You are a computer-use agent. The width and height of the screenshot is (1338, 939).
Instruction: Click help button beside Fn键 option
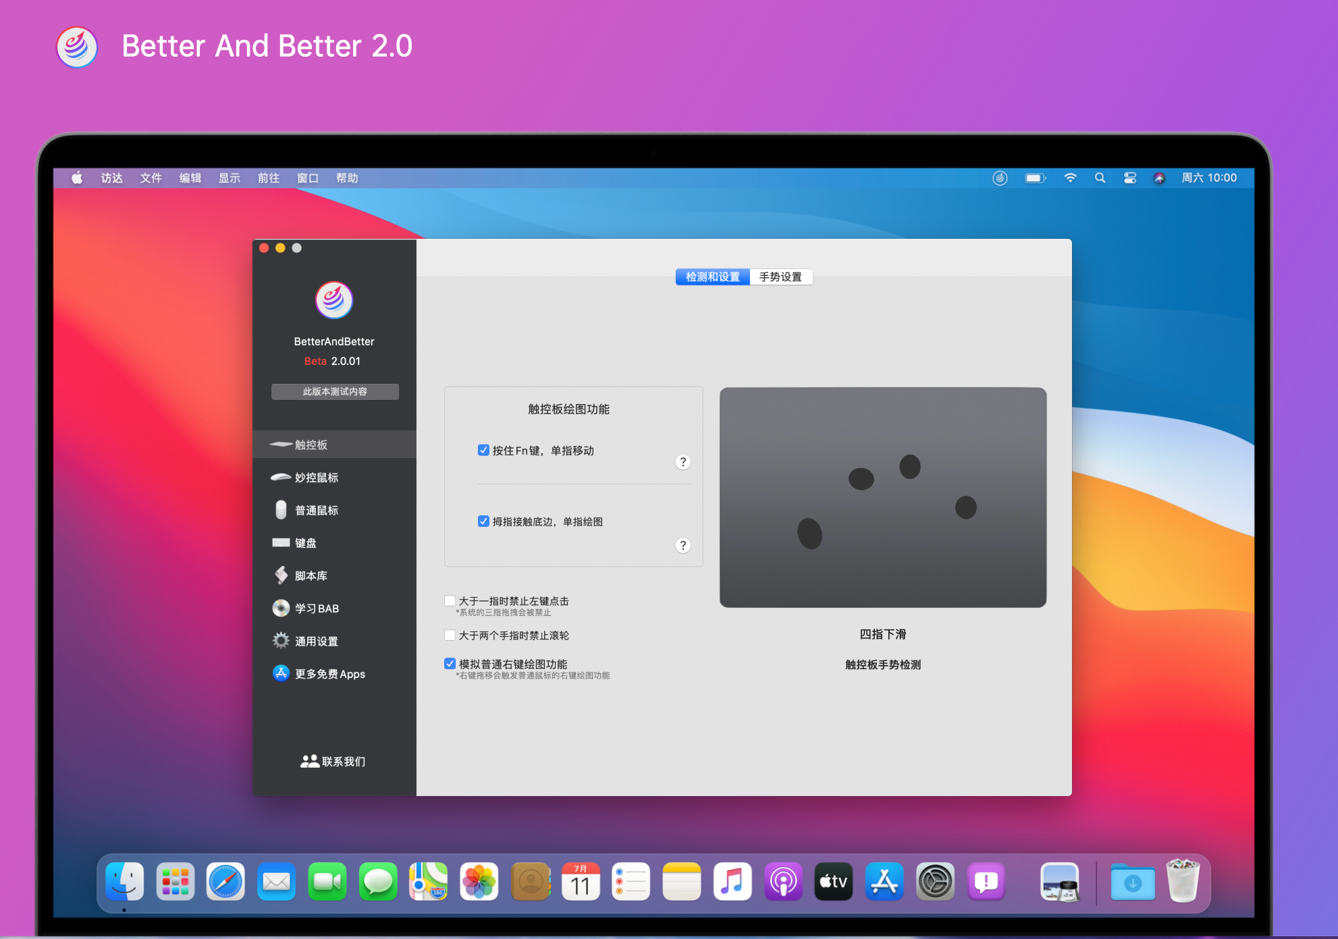pos(683,461)
